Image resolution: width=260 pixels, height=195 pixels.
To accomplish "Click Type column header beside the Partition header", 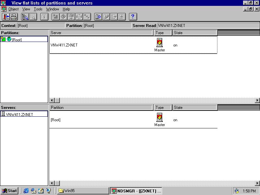I will click(163, 108).
